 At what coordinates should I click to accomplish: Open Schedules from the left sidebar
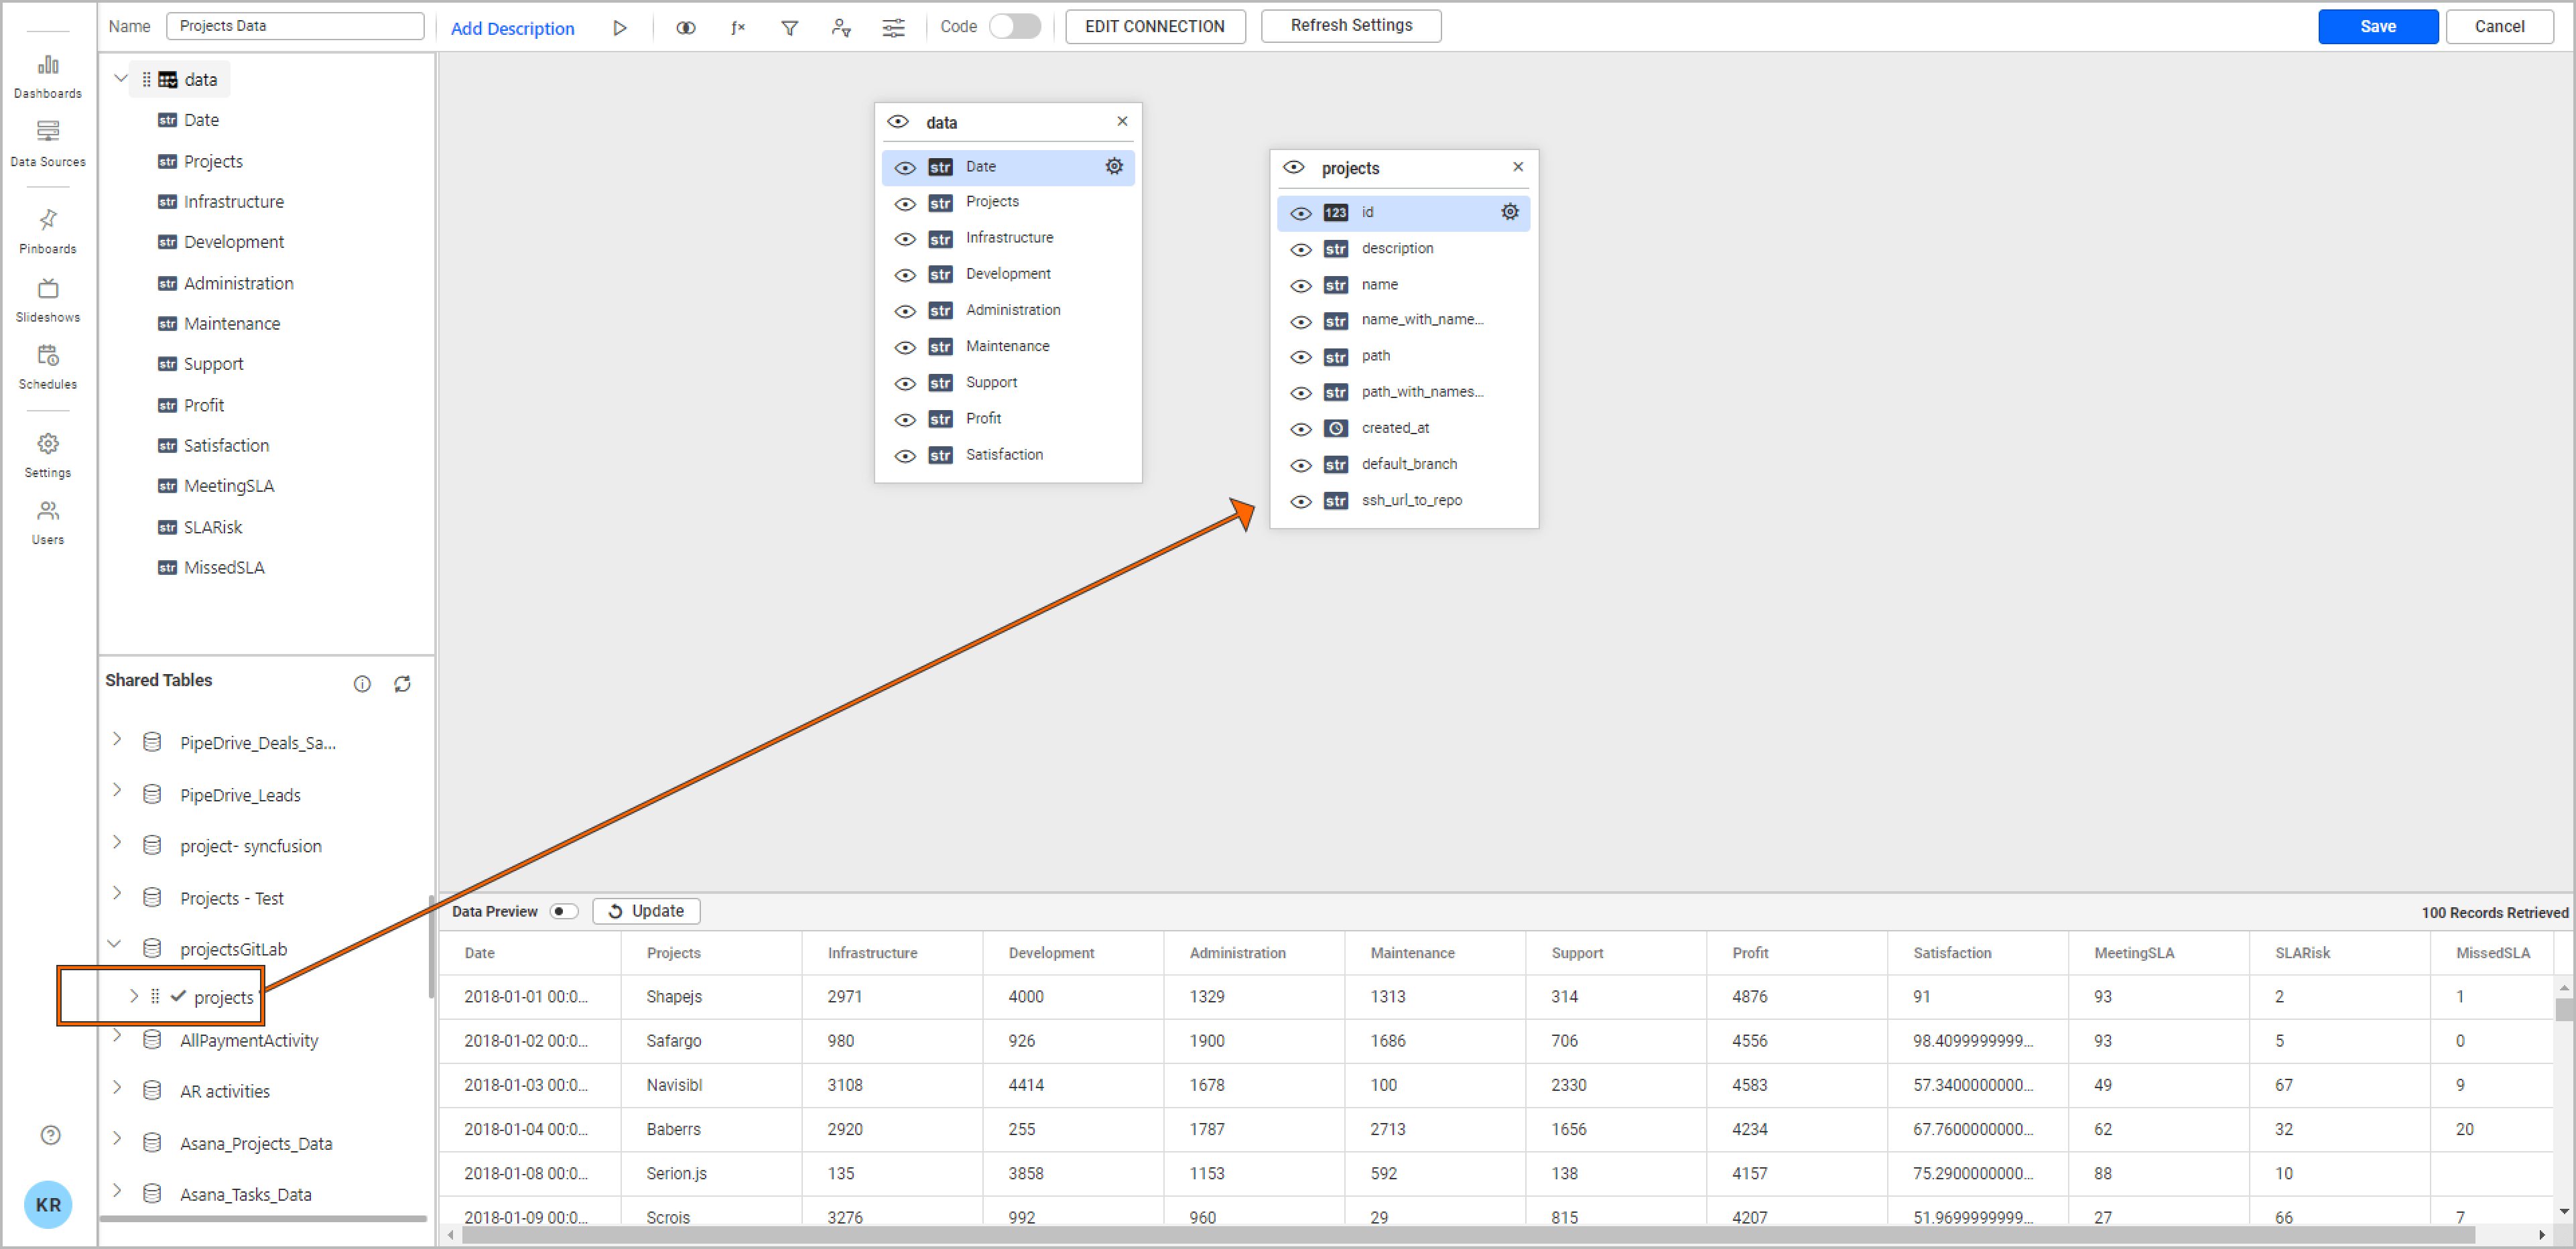(47, 366)
